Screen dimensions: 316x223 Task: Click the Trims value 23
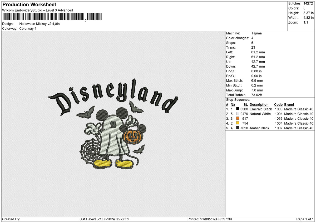click(253, 48)
